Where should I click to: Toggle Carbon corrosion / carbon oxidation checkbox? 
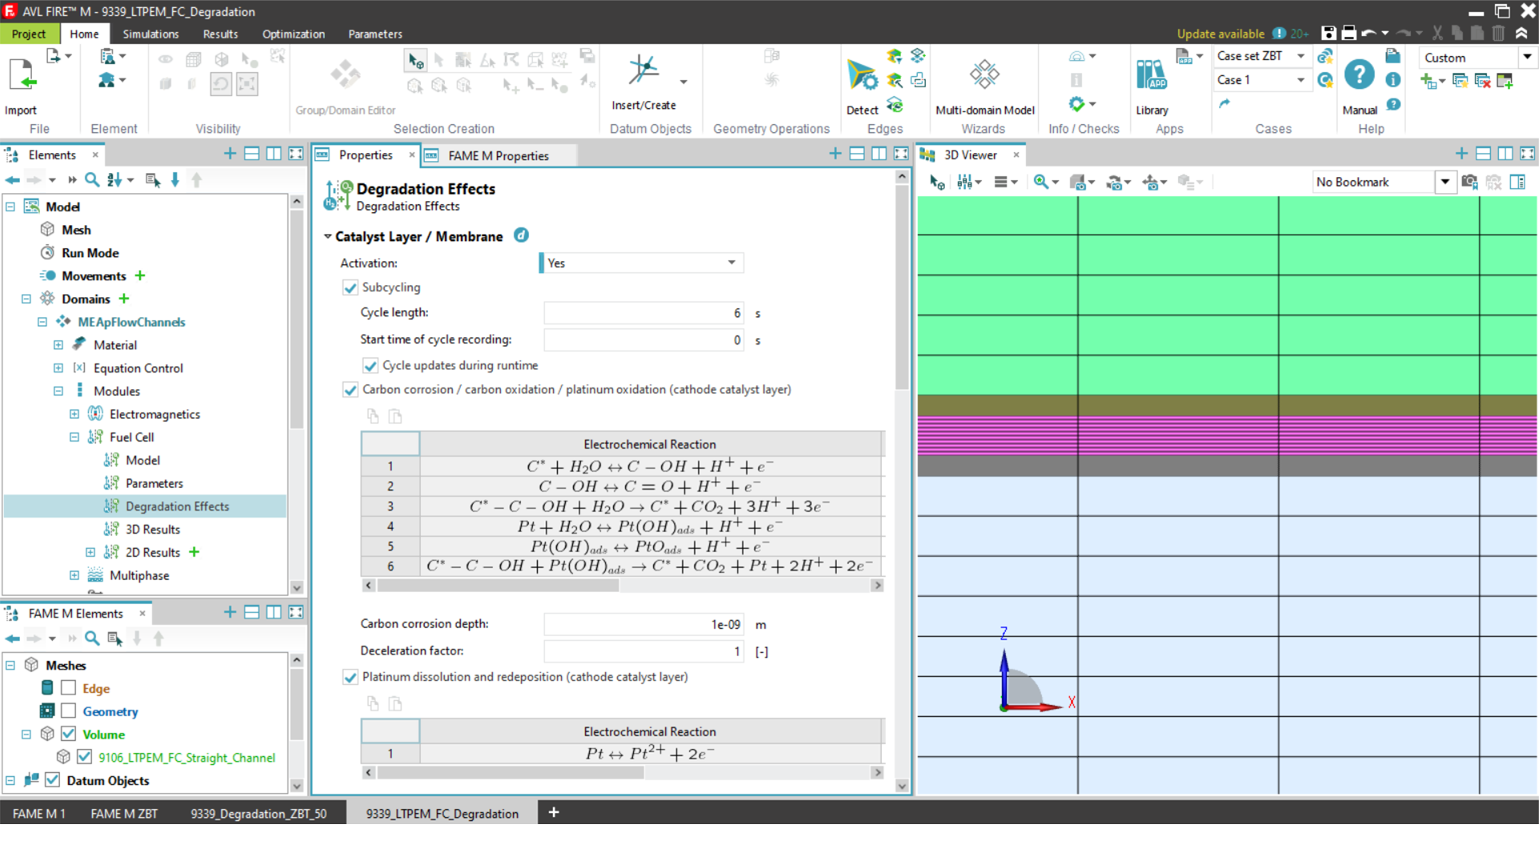pyautogui.click(x=350, y=390)
